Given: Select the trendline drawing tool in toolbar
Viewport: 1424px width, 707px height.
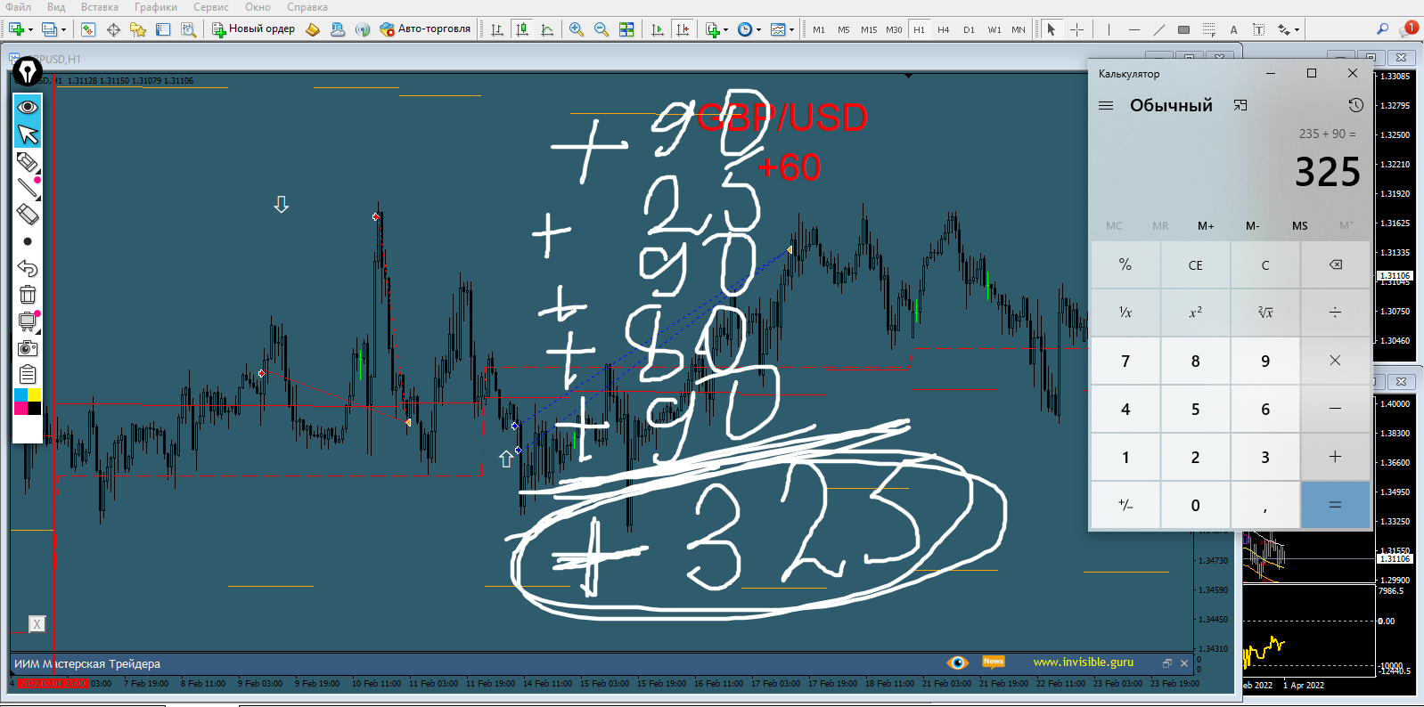Looking at the screenshot, I should point(1158,29).
